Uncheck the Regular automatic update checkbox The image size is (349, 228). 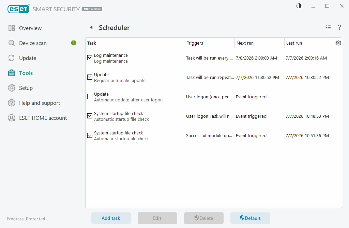tap(90, 77)
